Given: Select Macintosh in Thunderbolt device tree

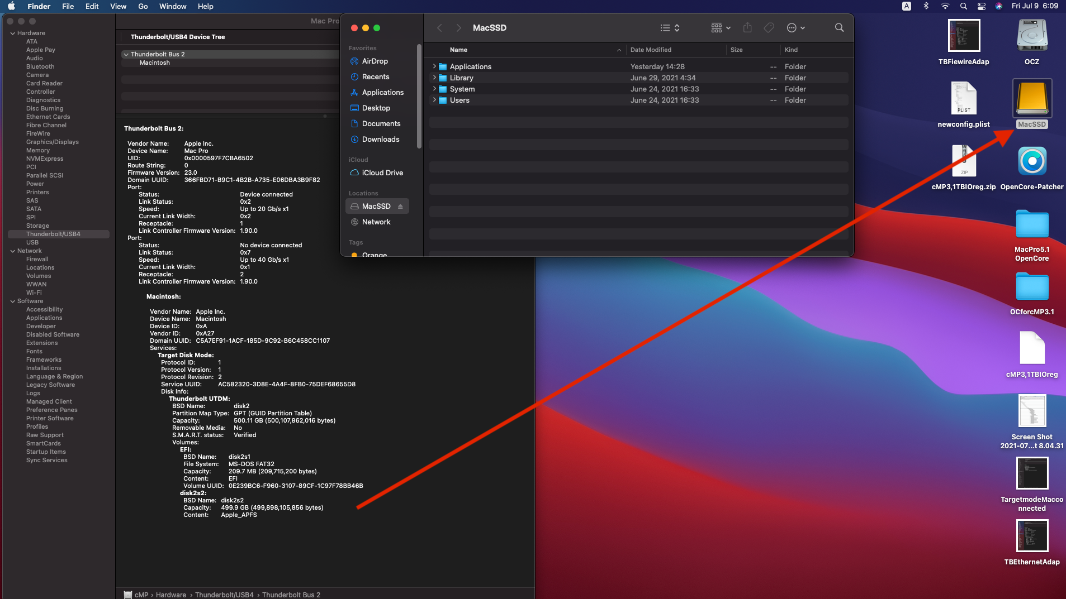Looking at the screenshot, I should pyautogui.click(x=155, y=63).
